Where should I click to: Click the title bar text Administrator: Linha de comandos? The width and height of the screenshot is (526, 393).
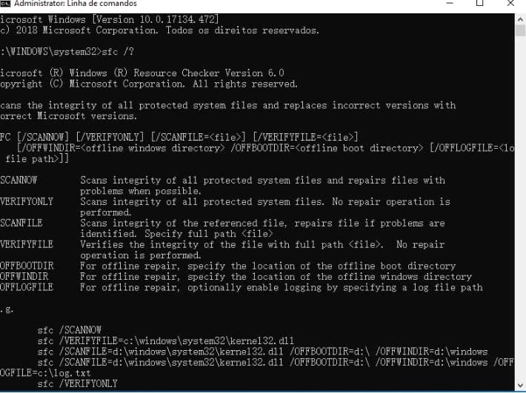tap(75, 4)
